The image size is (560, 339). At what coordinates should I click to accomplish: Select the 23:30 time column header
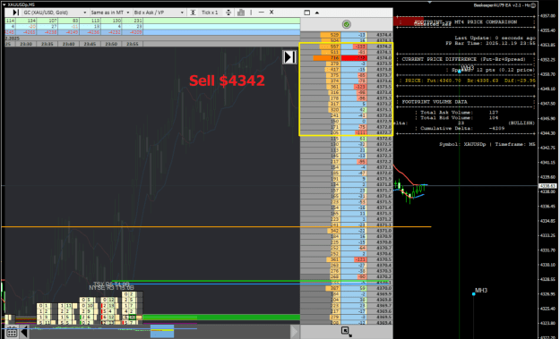[26, 44]
